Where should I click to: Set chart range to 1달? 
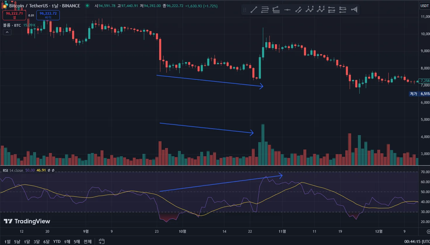point(27,241)
